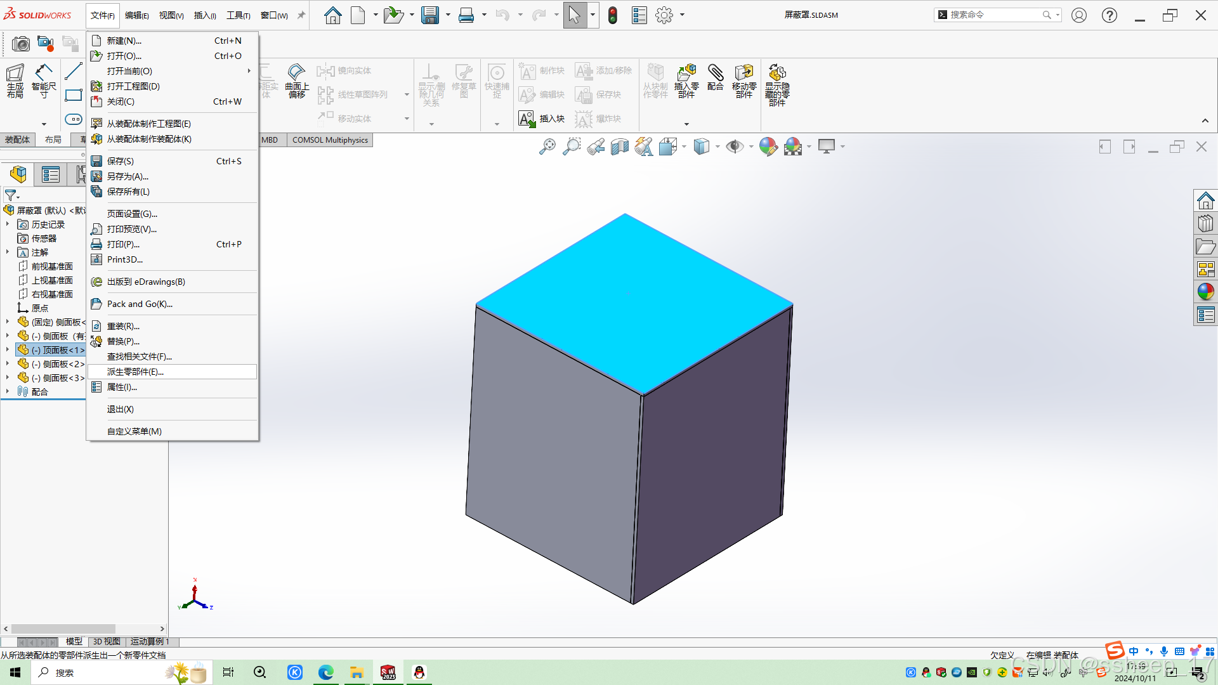Viewport: 1218px width, 685px height.
Task: Switch to COMSOL Multiphysics tab
Action: click(x=330, y=140)
